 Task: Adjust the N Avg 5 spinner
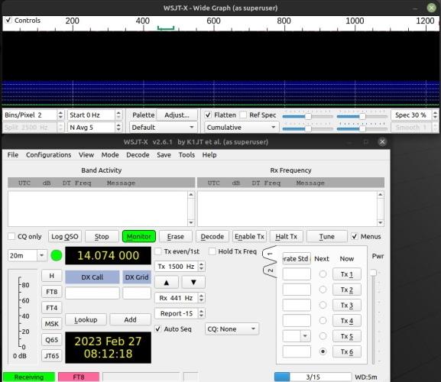pos(95,128)
